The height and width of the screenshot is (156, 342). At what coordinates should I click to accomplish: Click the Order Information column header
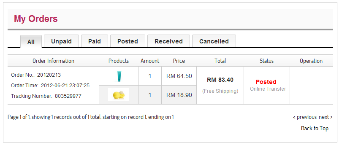(54, 61)
